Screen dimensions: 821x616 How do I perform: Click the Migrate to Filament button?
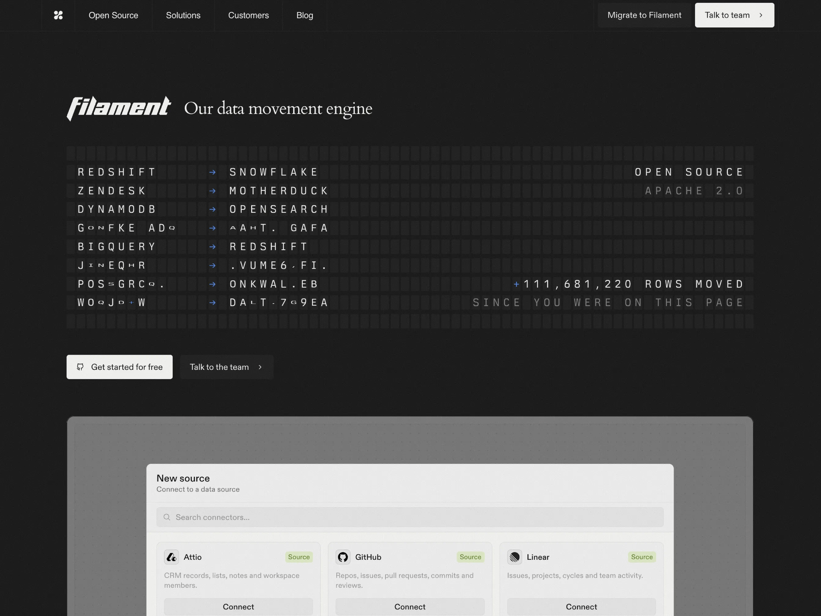644,15
